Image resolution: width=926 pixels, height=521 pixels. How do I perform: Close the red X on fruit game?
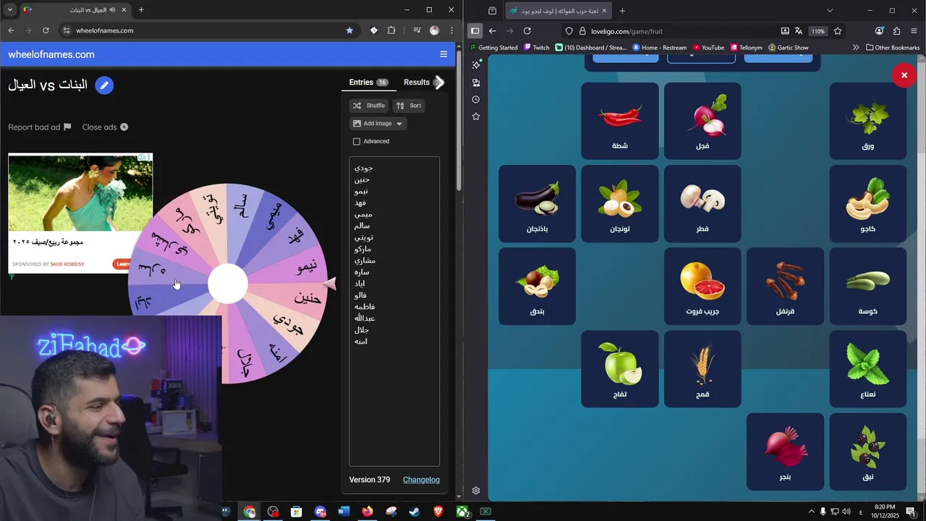pyautogui.click(x=904, y=75)
